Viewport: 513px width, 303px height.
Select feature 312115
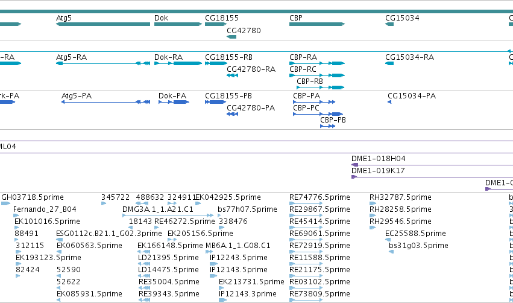(18, 252)
